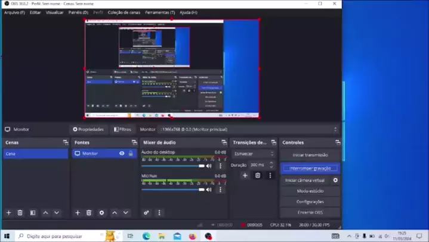
Task: Open advanced audio properties gears icon
Action: pos(146,213)
